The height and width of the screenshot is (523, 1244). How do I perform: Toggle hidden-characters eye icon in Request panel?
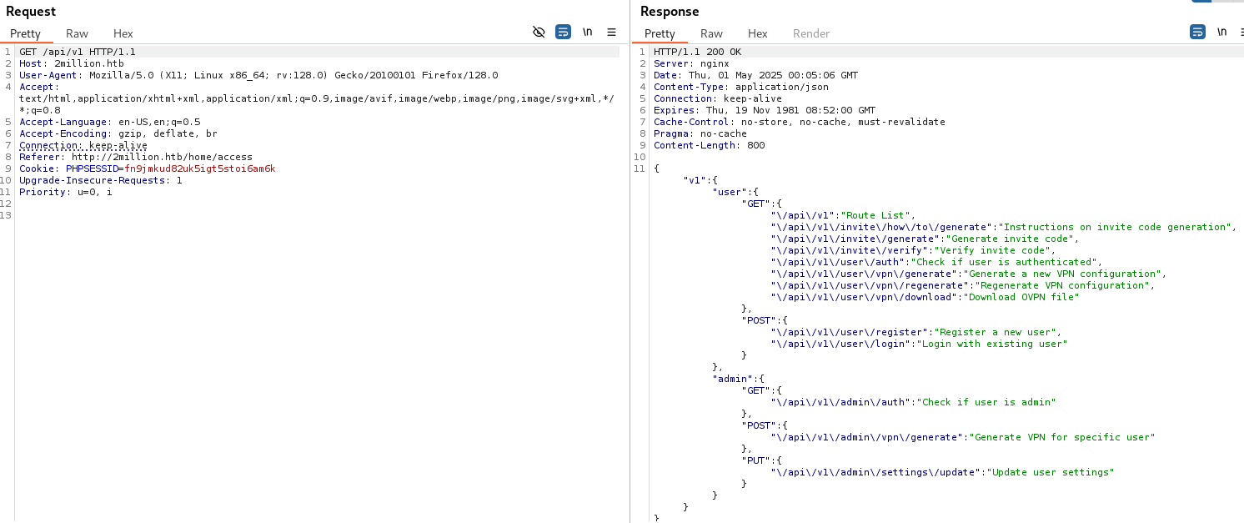pos(539,32)
